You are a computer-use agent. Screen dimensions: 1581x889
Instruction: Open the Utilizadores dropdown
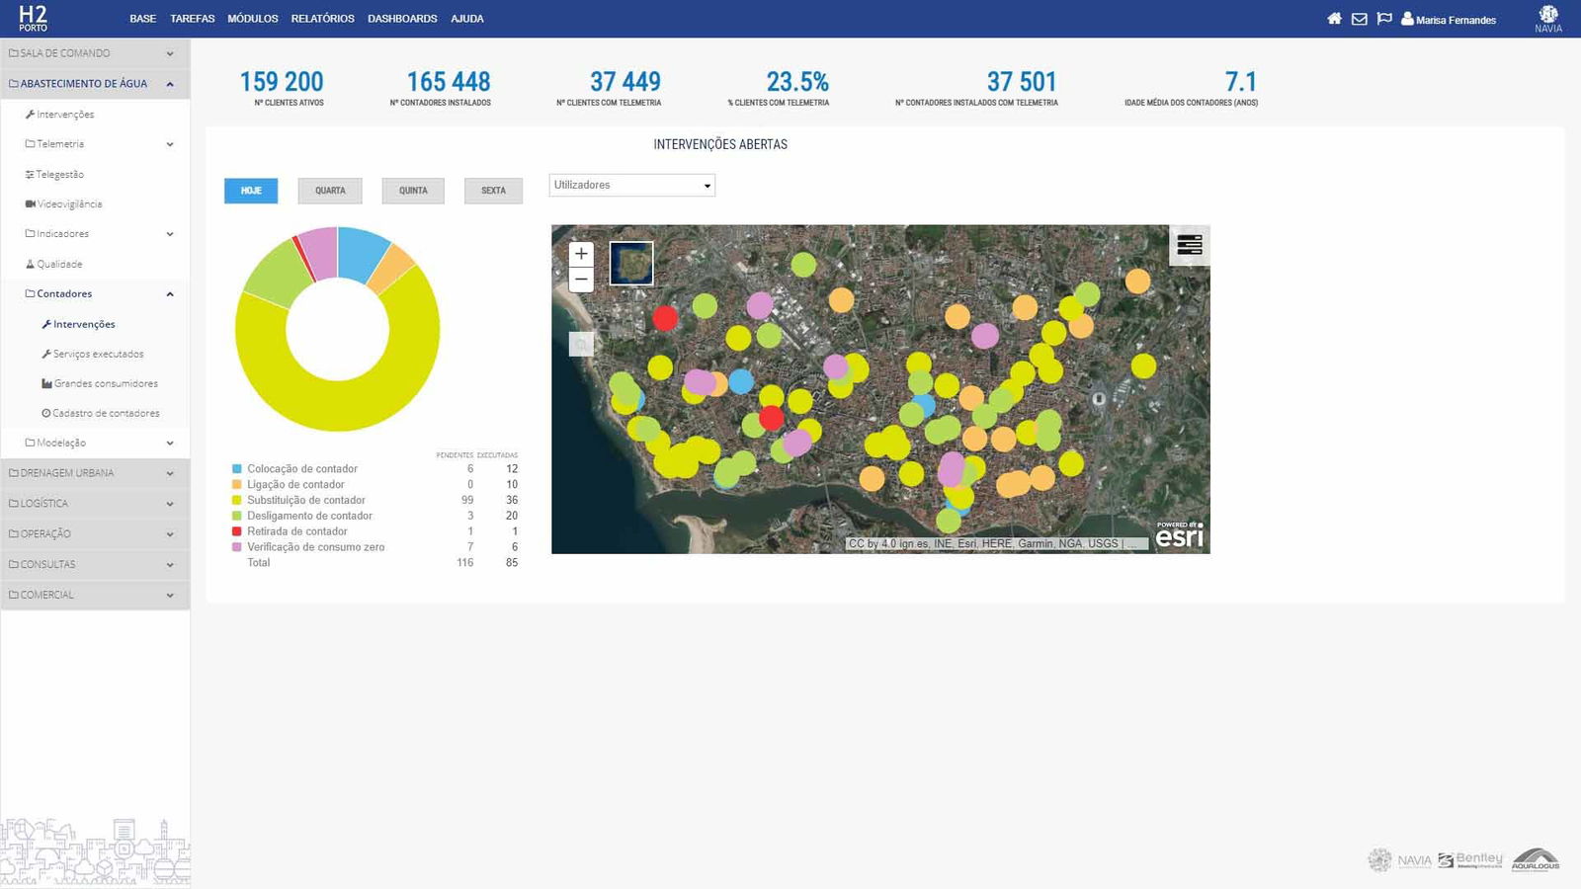(x=631, y=186)
